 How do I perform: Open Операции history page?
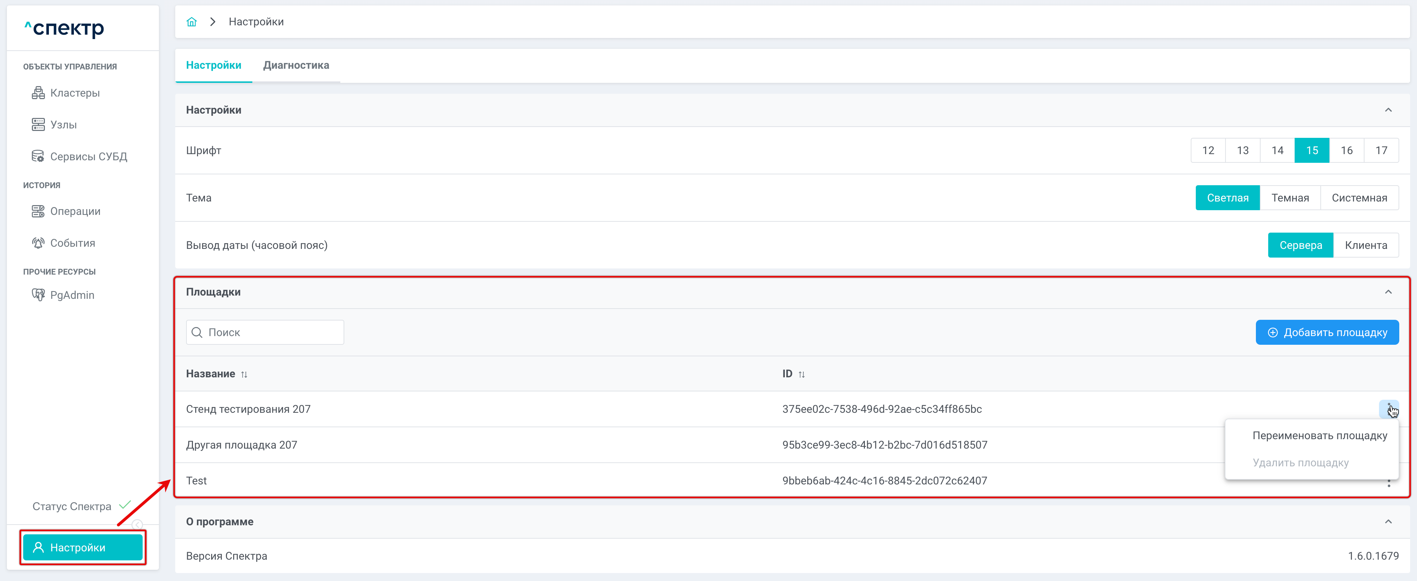(75, 211)
